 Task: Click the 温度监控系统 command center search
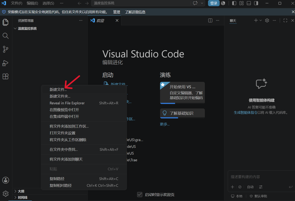pyautogui.click(x=141, y=3)
